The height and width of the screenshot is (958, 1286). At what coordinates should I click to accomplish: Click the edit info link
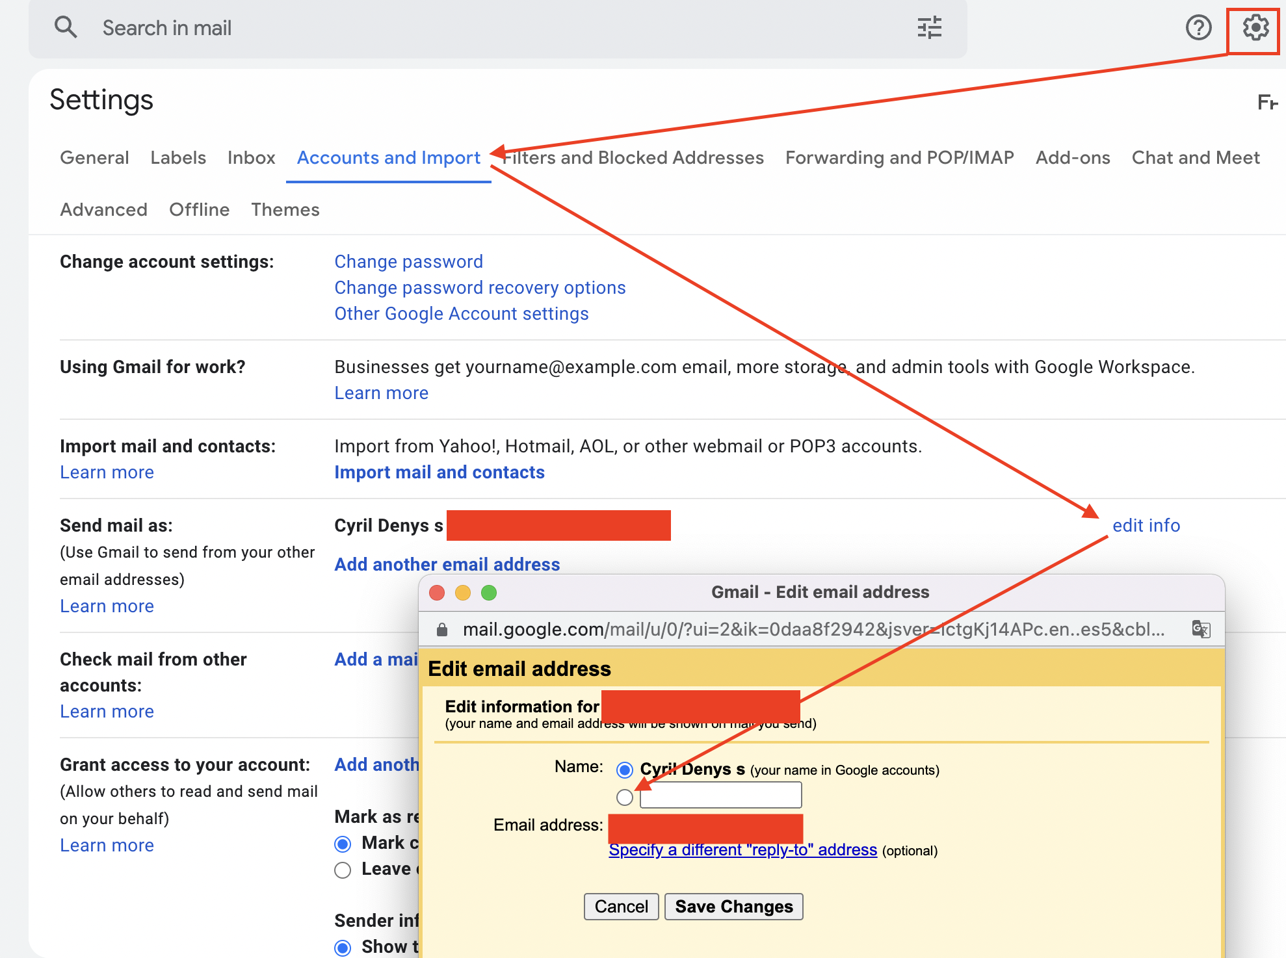point(1146,525)
